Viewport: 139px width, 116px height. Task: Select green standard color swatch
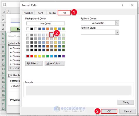tap(48, 56)
